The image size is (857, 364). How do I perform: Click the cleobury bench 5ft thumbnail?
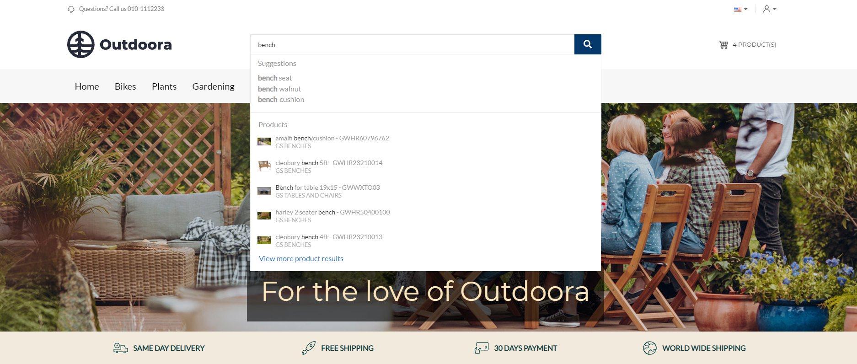[x=264, y=166]
